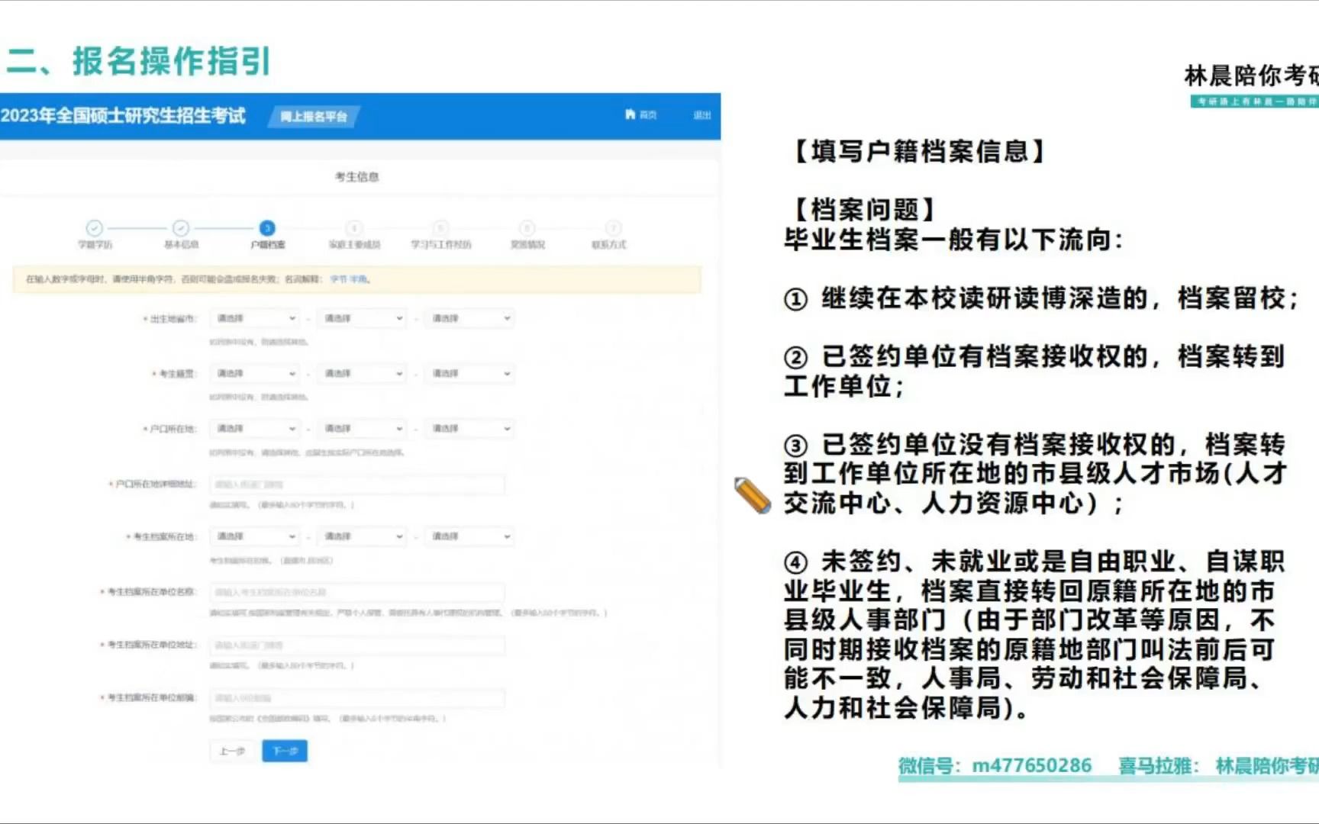
Task: Click the 奖惩情况 step label
Action: (527, 245)
